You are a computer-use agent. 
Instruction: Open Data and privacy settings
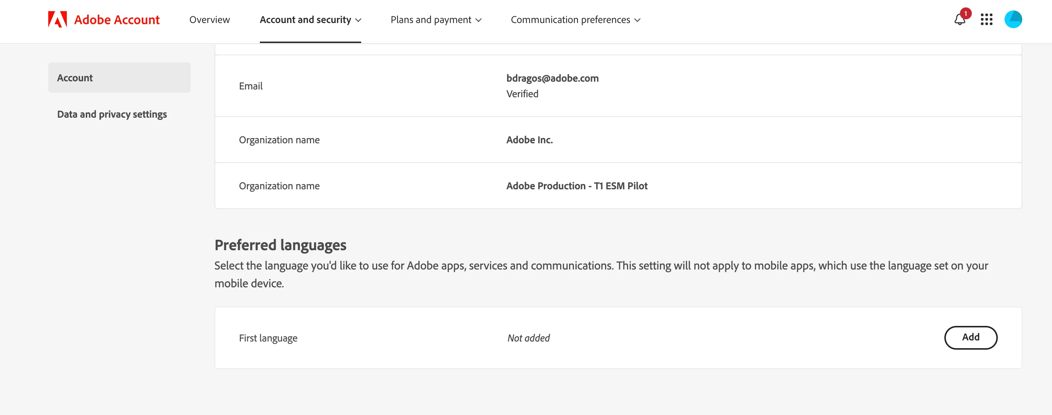[x=112, y=114]
